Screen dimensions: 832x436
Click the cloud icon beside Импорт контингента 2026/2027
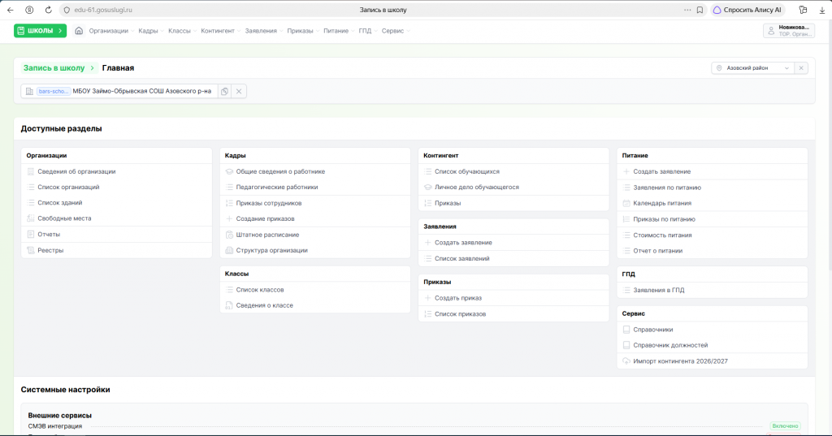coord(626,360)
